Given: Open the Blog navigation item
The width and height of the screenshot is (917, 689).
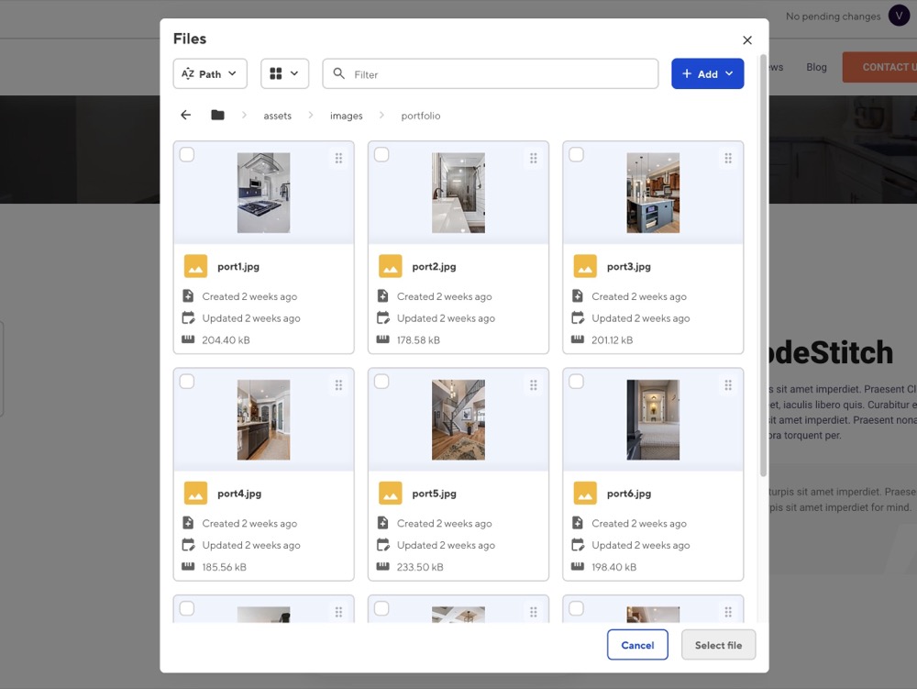Looking at the screenshot, I should pos(816,66).
